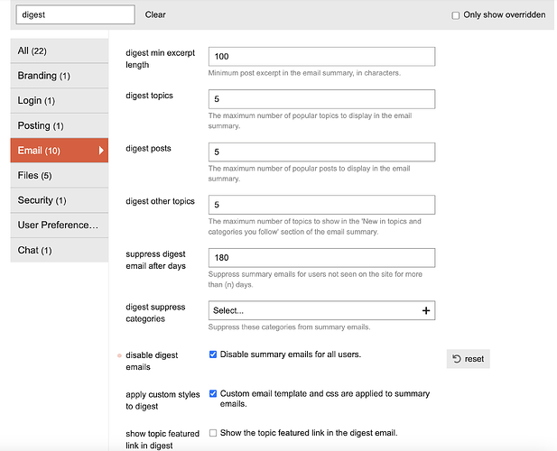557x451 pixels.
Task: Open the Chat (1) category
Action: click(x=60, y=250)
